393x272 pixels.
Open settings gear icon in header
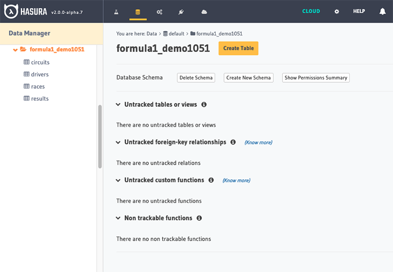[x=337, y=11]
